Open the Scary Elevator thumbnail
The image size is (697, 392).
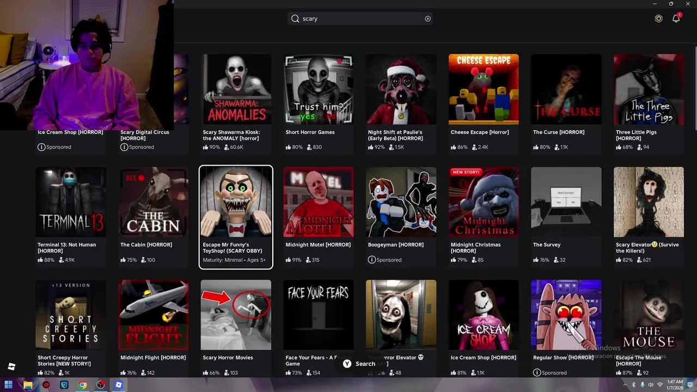point(649,202)
